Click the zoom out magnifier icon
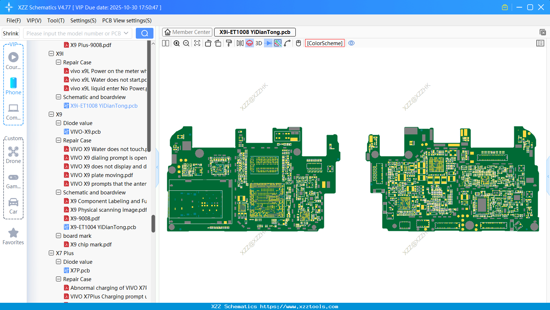Screen dimensions: 550x310 [x=186, y=43]
